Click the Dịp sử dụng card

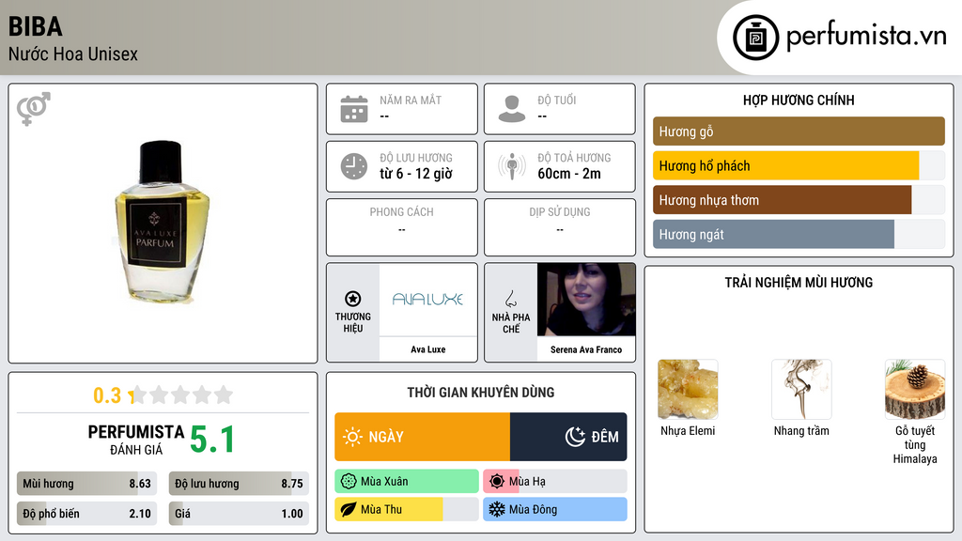click(x=560, y=227)
